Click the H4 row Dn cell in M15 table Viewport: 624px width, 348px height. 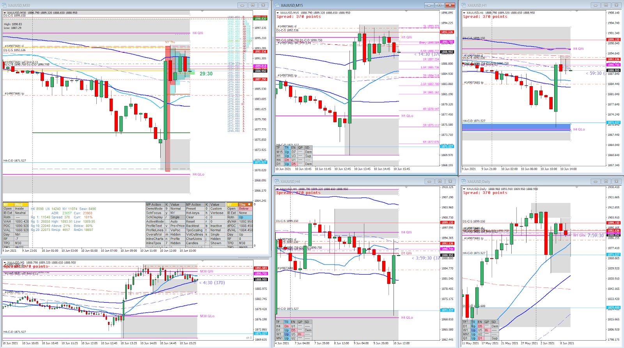tap(287, 160)
